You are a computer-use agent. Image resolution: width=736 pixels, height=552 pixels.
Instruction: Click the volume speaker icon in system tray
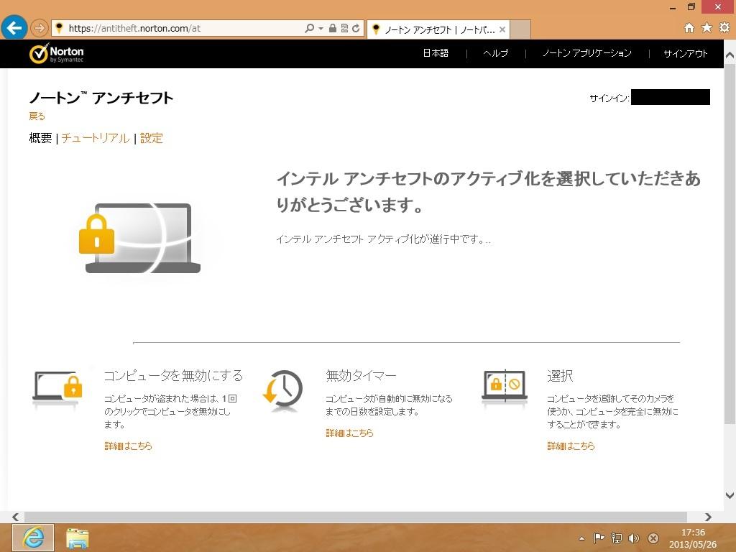point(633,538)
